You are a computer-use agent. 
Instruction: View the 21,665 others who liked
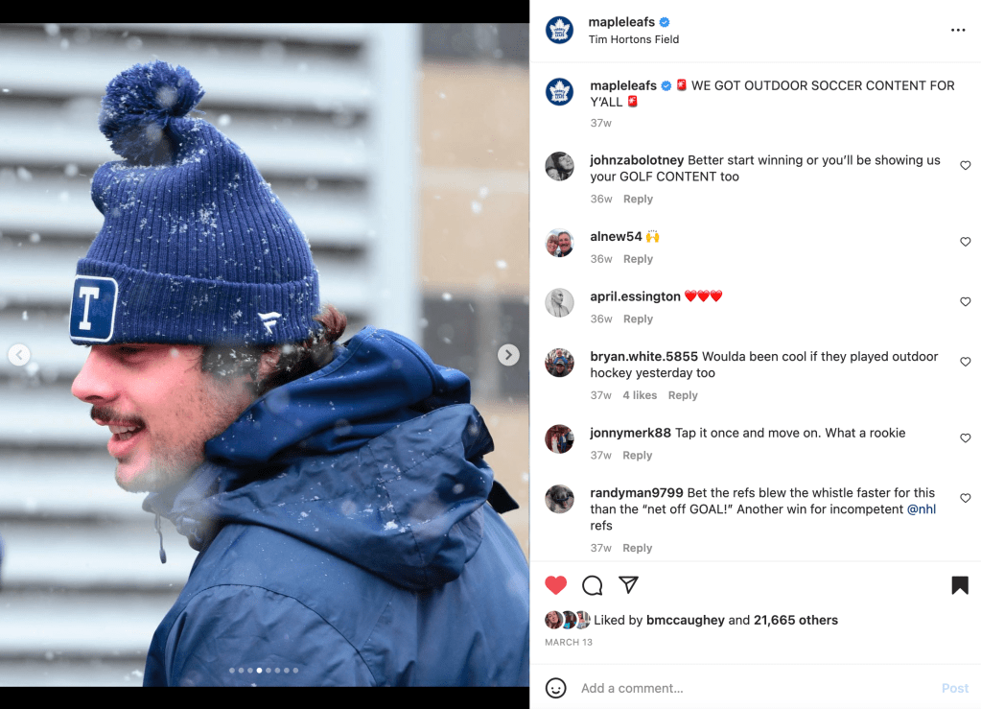pos(795,620)
